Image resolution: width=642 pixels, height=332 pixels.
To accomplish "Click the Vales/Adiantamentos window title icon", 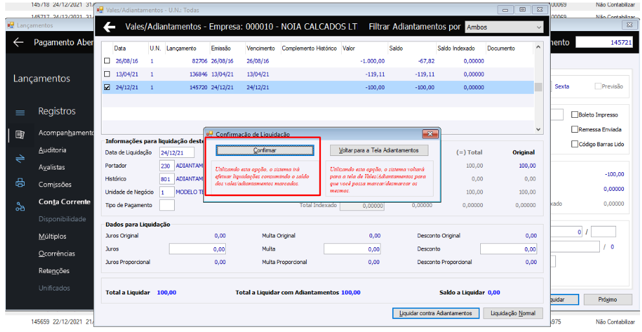I will (100, 10).
